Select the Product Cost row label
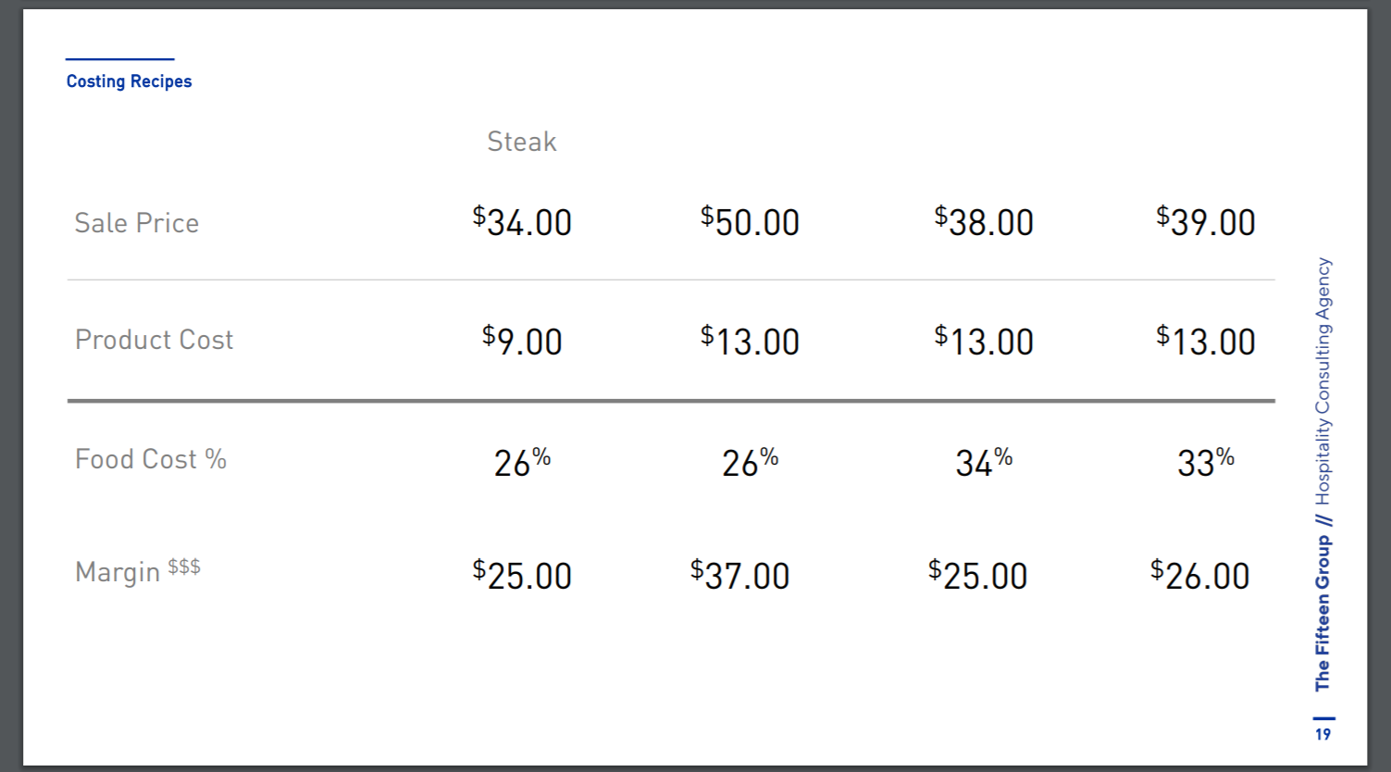1391x772 pixels. pyautogui.click(x=154, y=340)
